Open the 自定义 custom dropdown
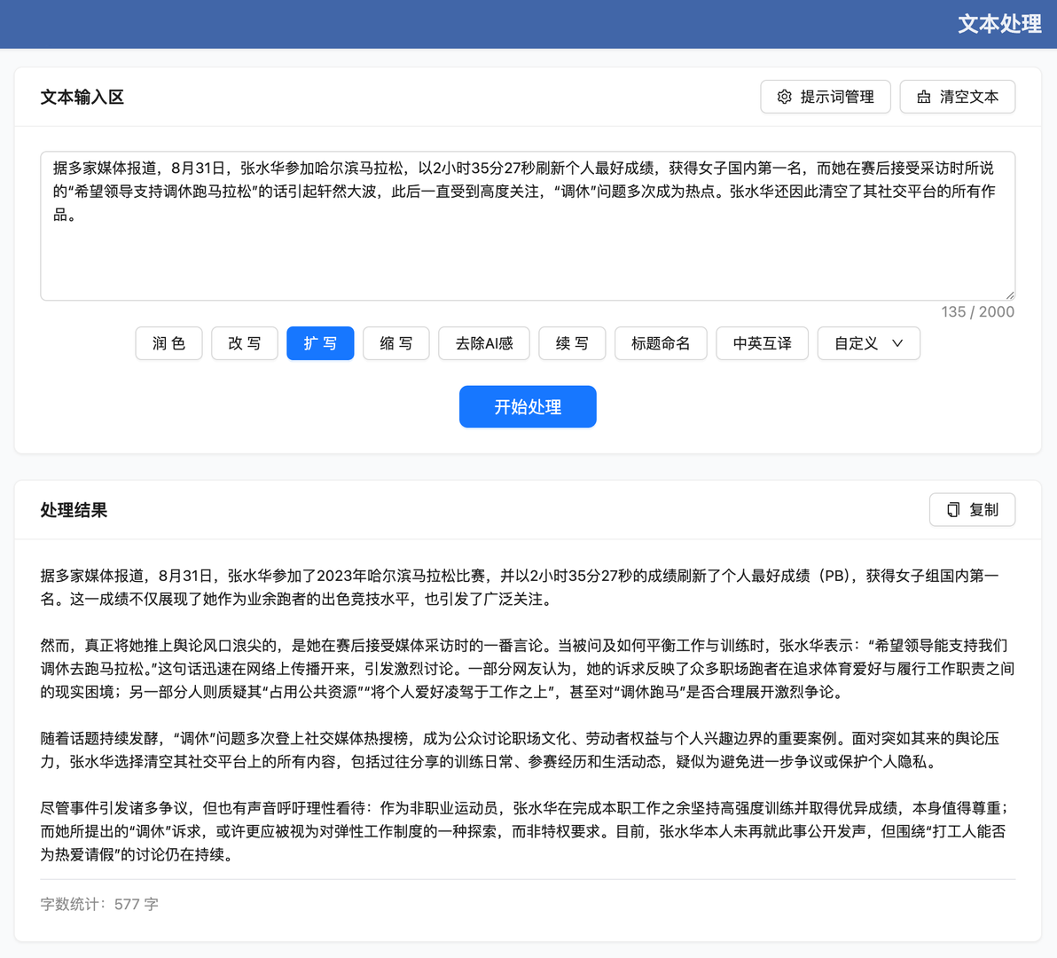The image size is (1057, 958). (x=868, y=343)
